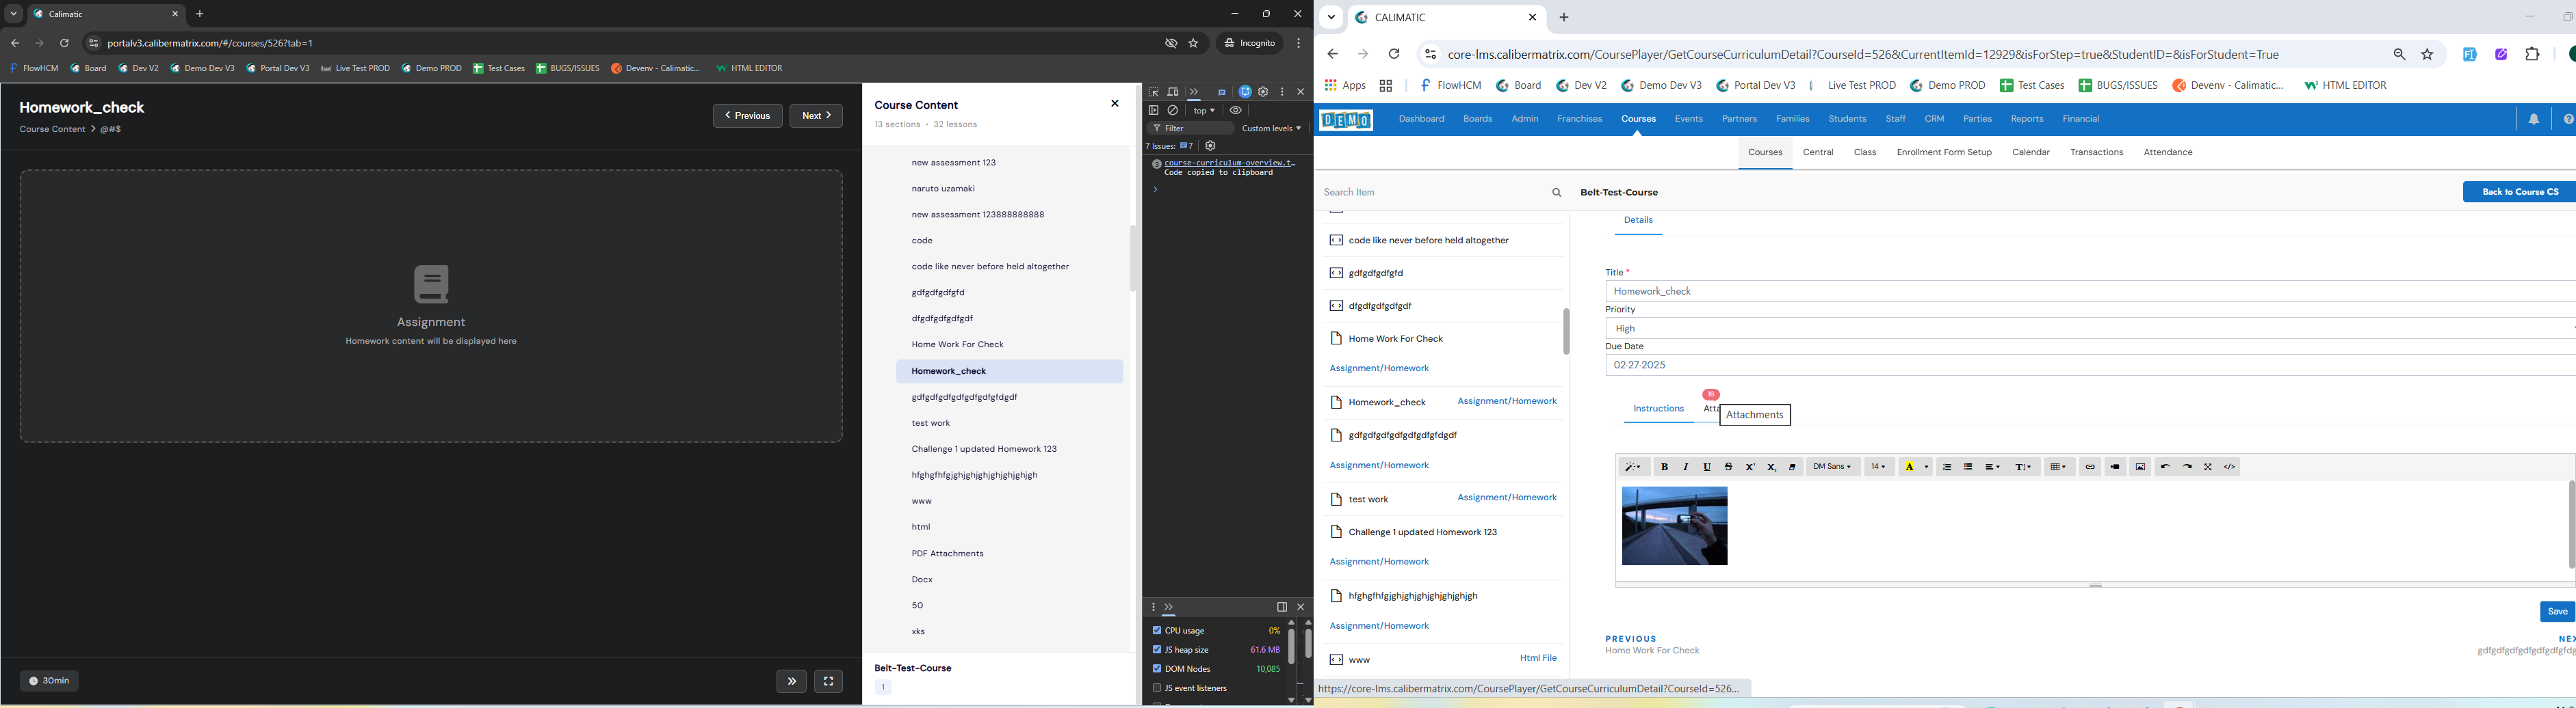Image resolution: width=2576 pixels, height=708 pixels.
Task: Open the Franchises menu in LMS header
Action: point(1579,120)
